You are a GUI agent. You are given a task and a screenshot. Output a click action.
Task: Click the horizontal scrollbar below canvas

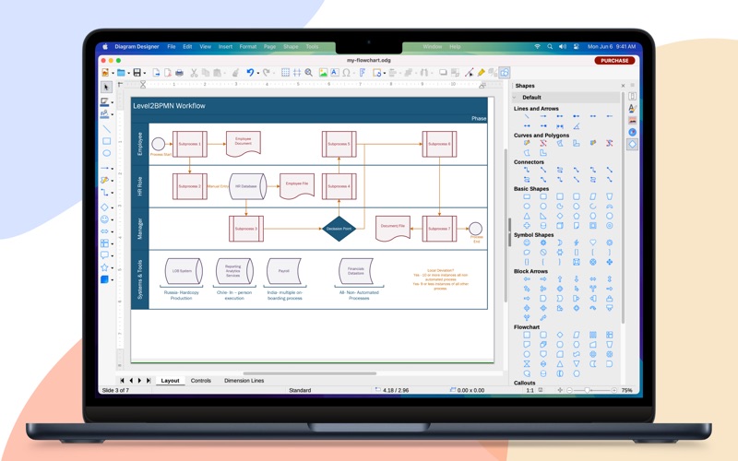[x=310, y=373]
